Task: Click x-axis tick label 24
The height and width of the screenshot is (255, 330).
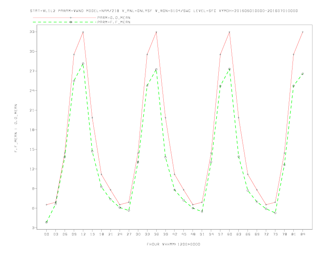Action: pos(120,234)
